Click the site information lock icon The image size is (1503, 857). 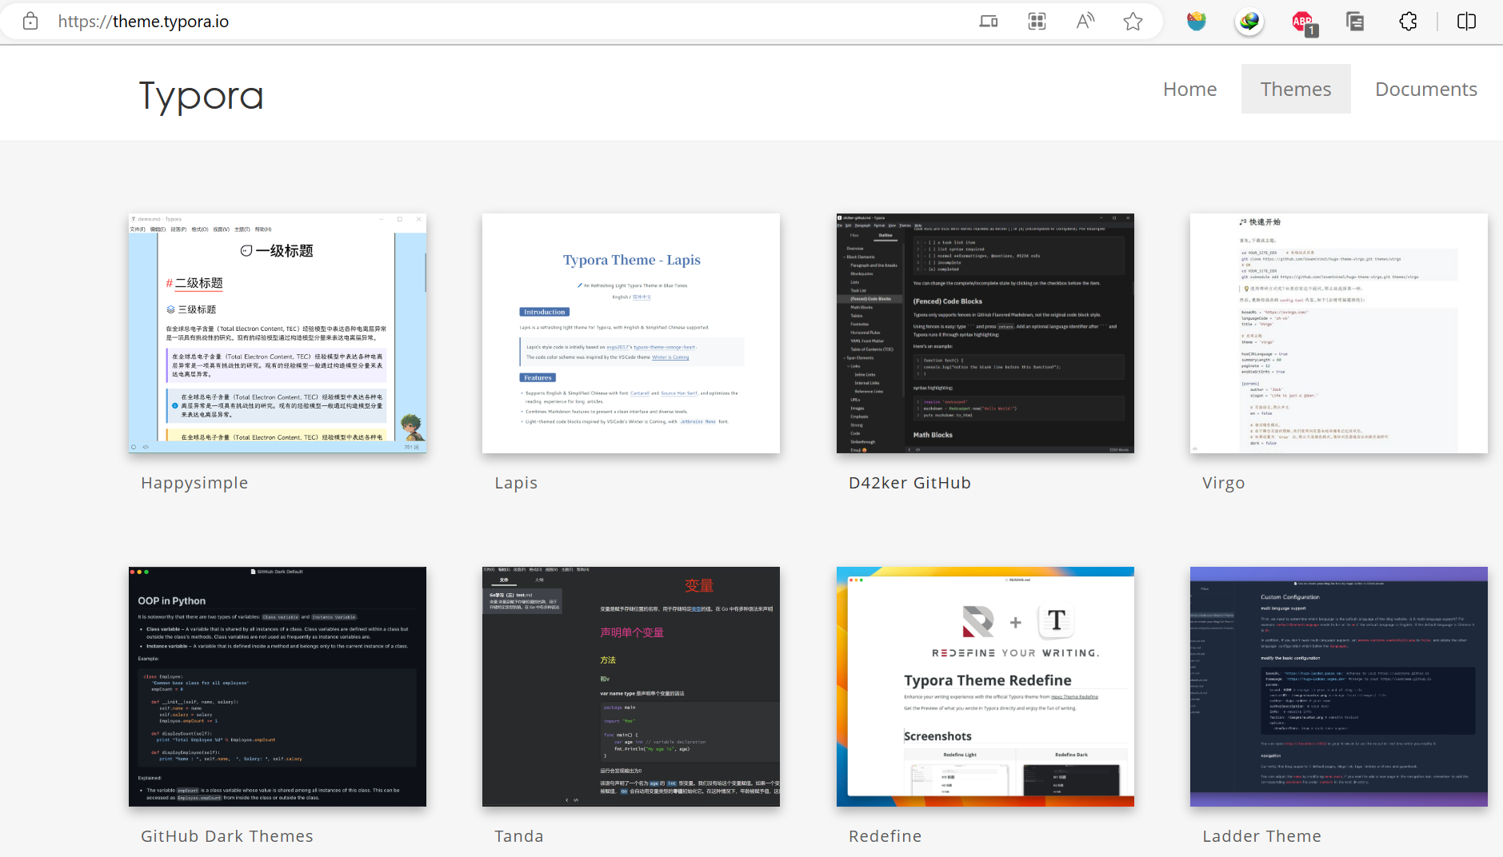tap(30, 22)
